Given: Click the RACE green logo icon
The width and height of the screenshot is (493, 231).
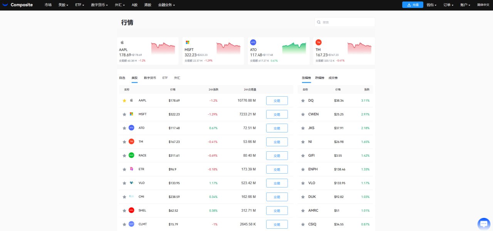Looking at the screenshot, I should coord(131,156).
